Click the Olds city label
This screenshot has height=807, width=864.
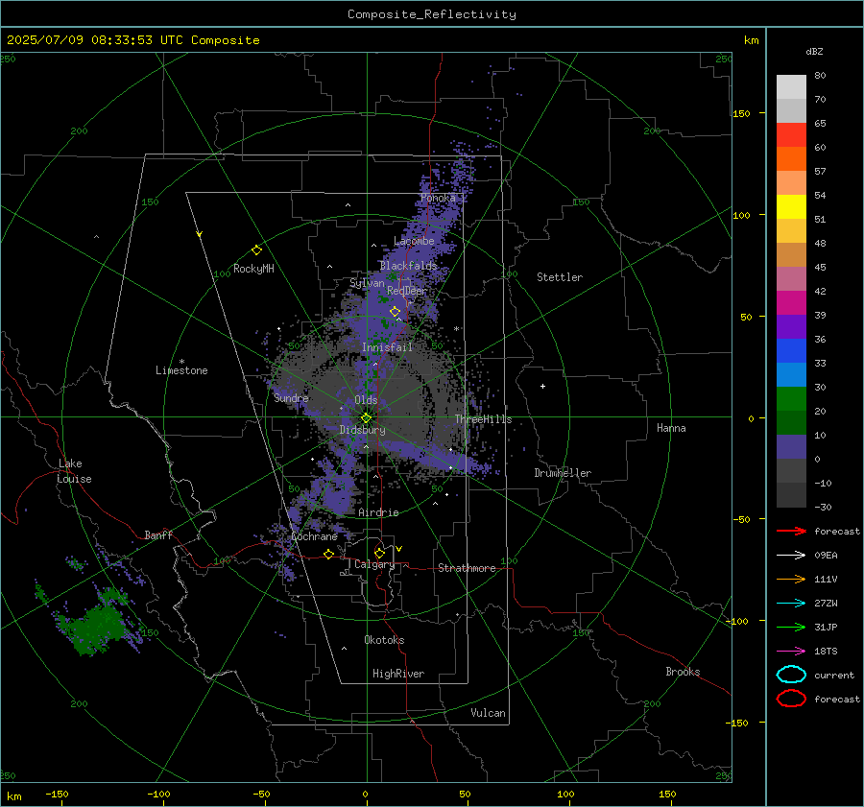pyautogui.click(x=366, y=400)
